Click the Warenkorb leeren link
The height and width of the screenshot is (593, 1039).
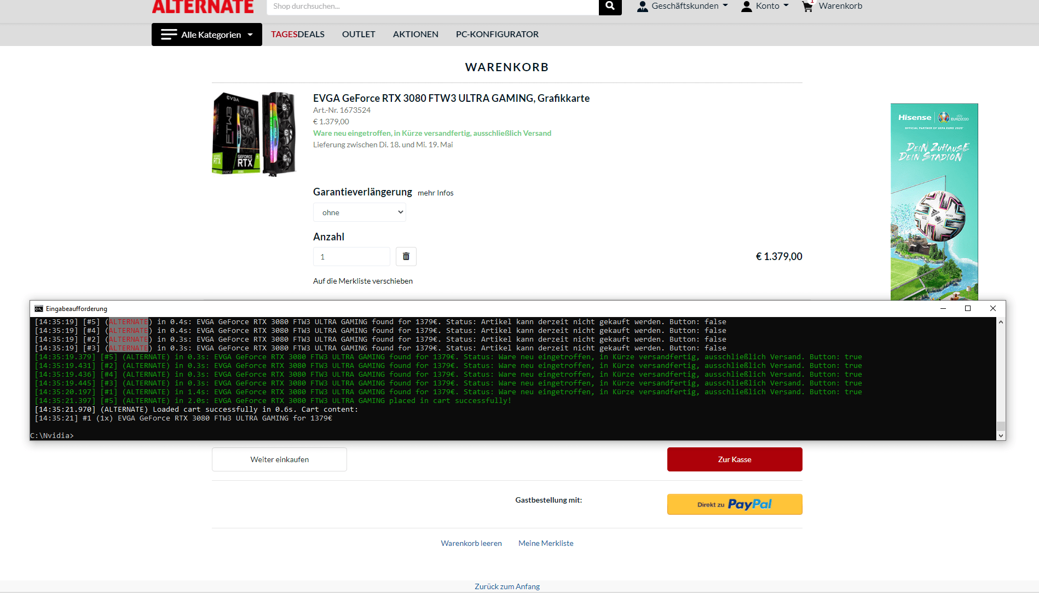471,543
